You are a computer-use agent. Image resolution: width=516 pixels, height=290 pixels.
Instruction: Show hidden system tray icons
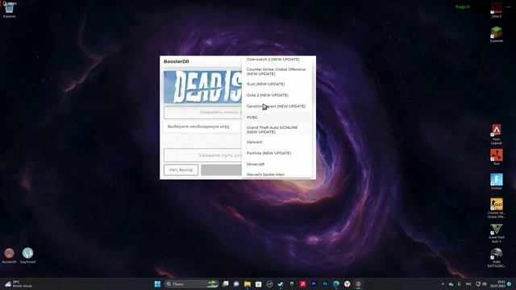click(443, 284)
